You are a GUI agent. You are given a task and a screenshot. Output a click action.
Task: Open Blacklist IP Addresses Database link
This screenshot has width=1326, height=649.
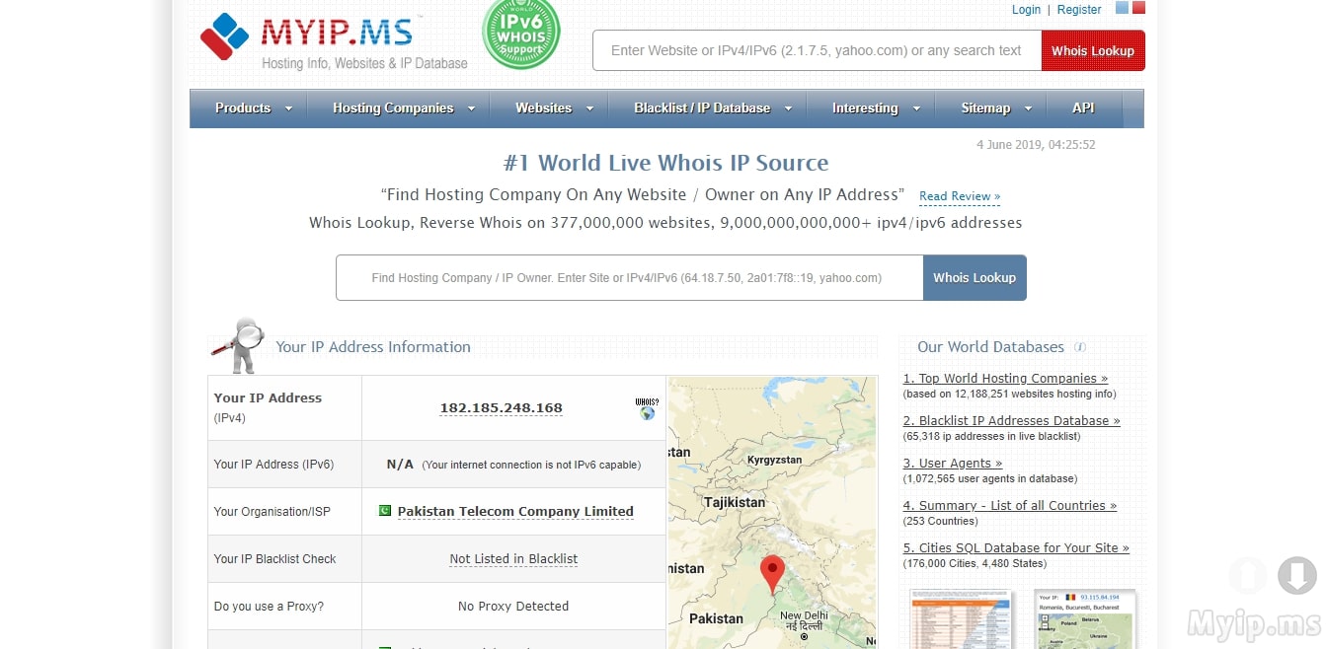click(x=1011, y=421)
